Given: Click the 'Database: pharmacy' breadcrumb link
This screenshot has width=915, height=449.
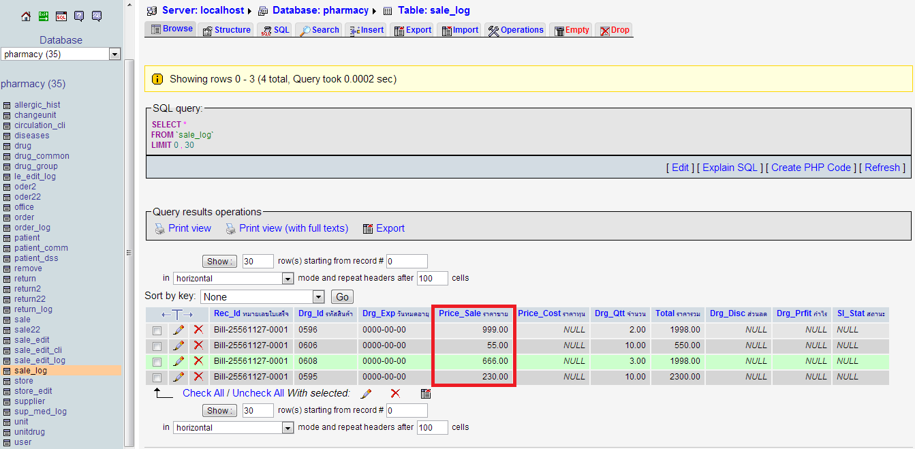Looking at the screenshot, I should point(320,10).
